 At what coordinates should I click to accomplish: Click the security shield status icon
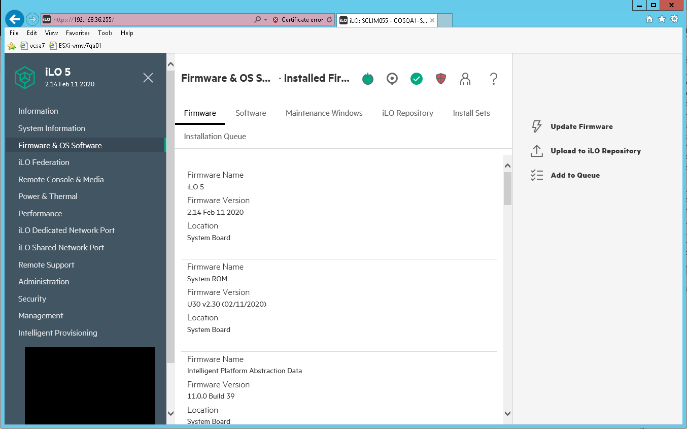pyautogui.click(x=440, y=79)
